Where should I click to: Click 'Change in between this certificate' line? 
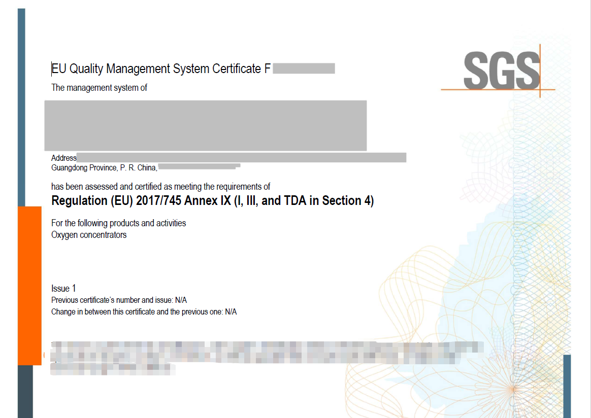144,311
